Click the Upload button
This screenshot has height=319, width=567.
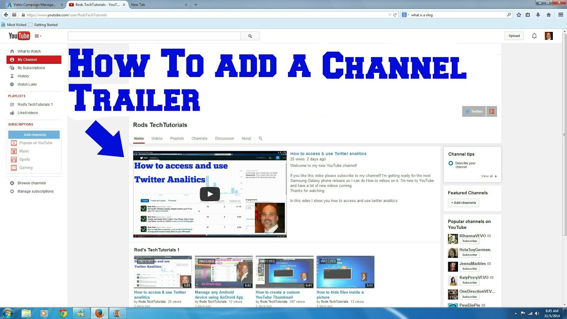(514, 36)
